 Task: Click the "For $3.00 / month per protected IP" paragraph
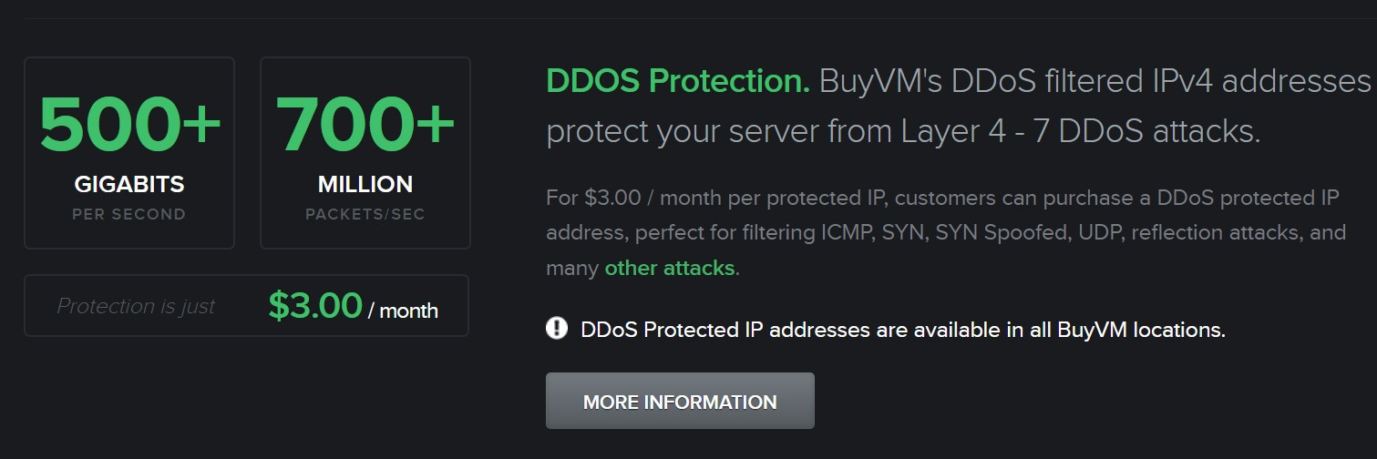click(x=946, y=233)
